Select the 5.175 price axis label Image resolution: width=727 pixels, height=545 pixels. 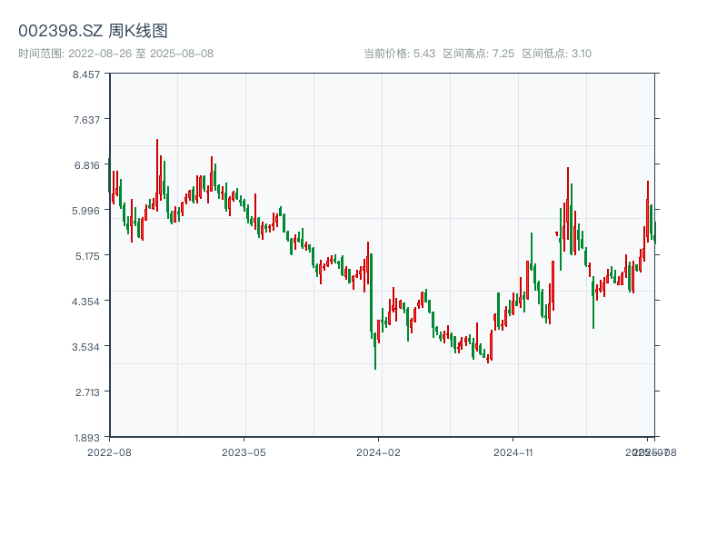pyautogui.click(x=87, y=256)
